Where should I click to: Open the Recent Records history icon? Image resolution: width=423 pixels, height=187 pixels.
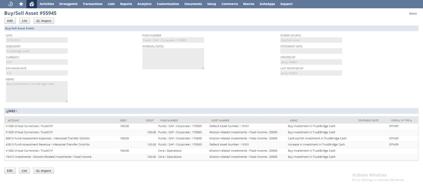[11, 4]
